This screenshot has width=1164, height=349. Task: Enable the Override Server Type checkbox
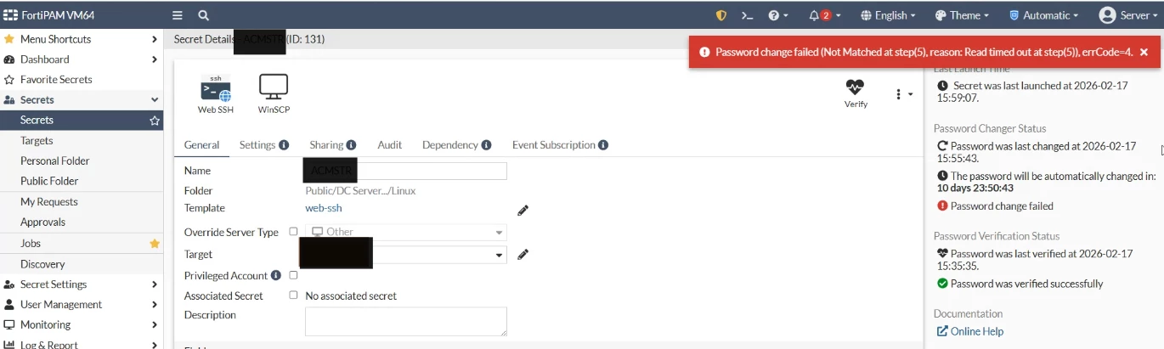click(x=293, y=231)
